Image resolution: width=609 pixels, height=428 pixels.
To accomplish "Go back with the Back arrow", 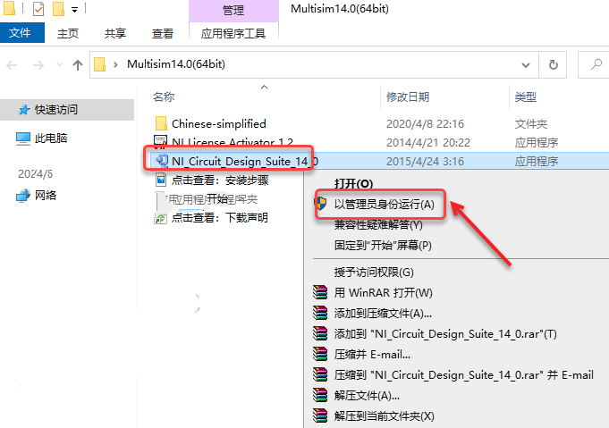I will (12, 65).
